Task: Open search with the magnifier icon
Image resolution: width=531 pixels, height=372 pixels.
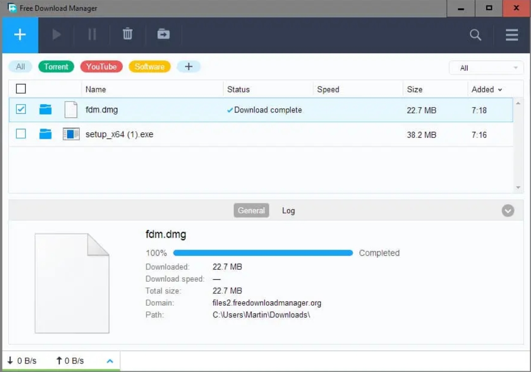Action: point(475,35)
